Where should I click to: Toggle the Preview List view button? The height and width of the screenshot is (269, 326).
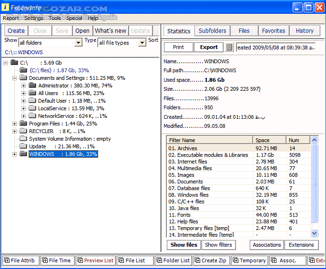pos(95,260)
